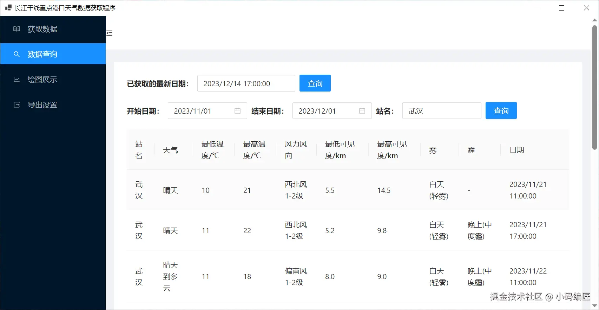Click the 风力风向 column header
Image resolution: width=599 pixels, height=310 pixels.
click(x=296, y=150)
